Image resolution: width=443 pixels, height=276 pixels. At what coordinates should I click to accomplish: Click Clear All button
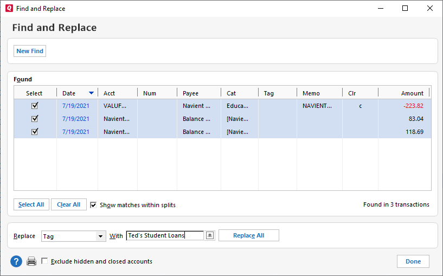pos(68,204)
